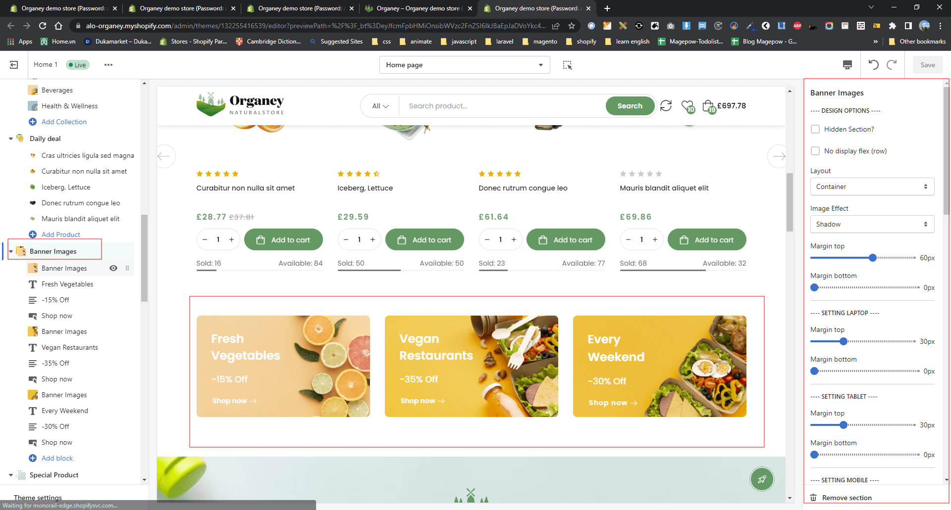Click the wishlist heart icon
This screenshot has height=510, width=951.
coord(687,106)
